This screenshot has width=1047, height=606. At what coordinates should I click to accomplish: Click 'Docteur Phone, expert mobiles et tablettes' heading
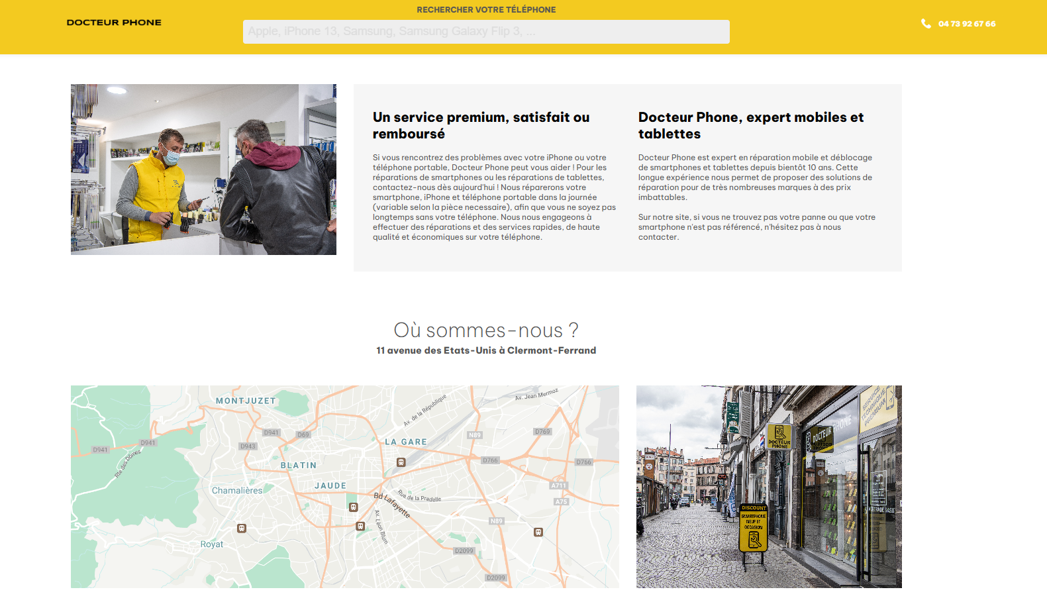point(751,125)
